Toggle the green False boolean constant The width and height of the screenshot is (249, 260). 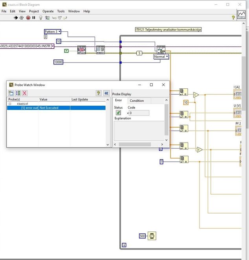(x=66, y=51)
